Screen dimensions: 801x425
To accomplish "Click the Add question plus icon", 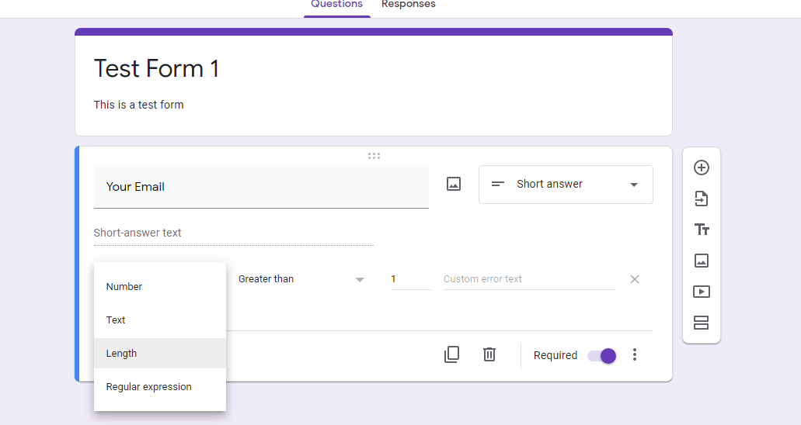I will pos(702,168).
